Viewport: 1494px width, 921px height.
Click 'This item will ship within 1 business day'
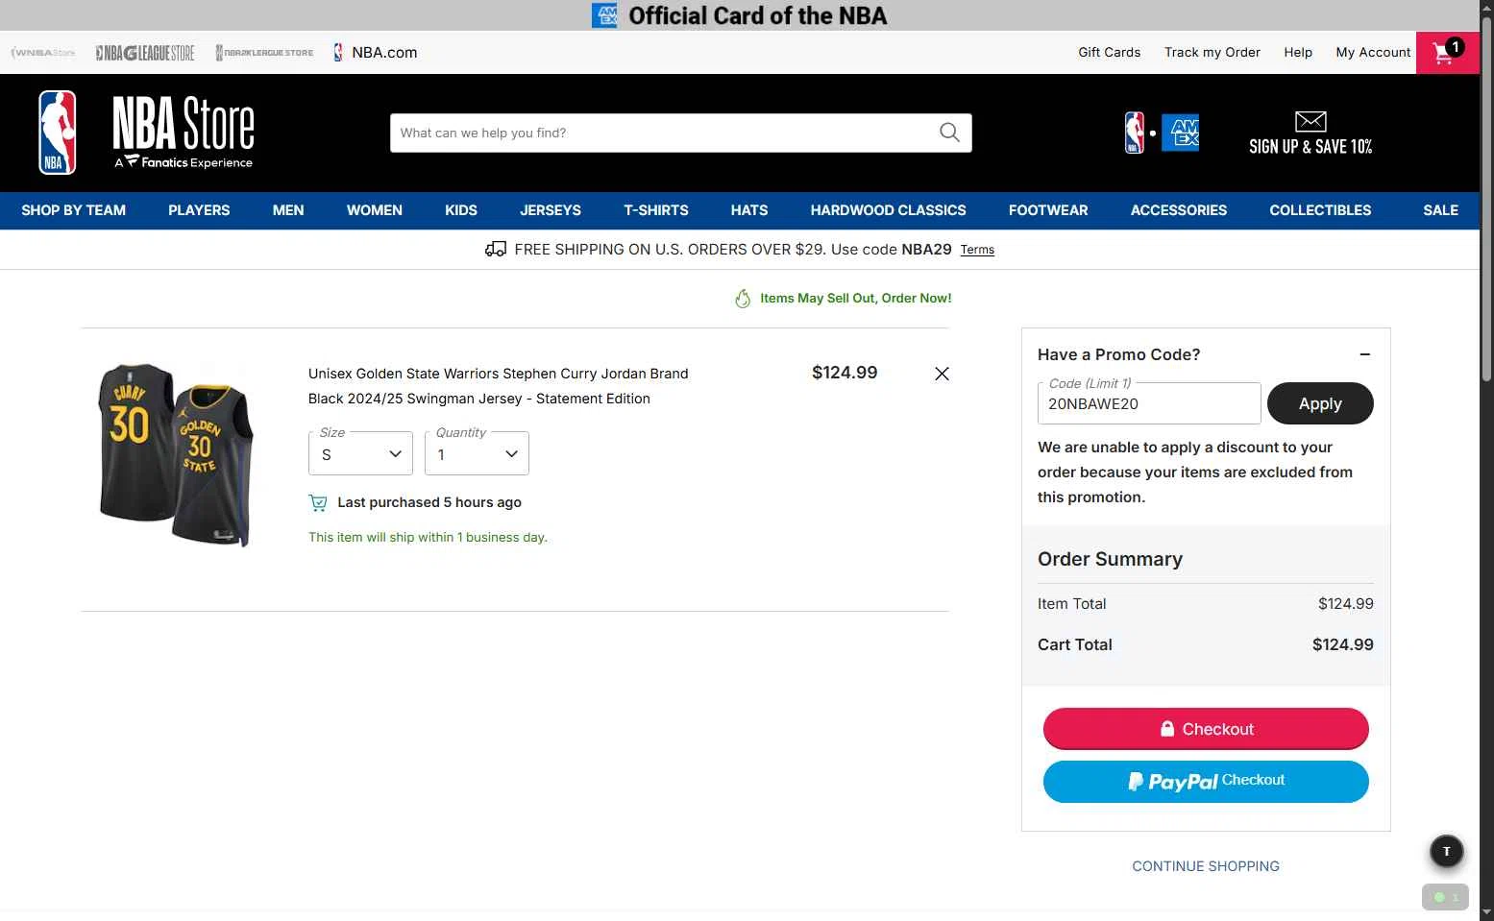click(x=428, y=538)
